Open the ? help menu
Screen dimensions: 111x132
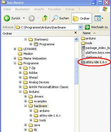[x=79, y=9]
